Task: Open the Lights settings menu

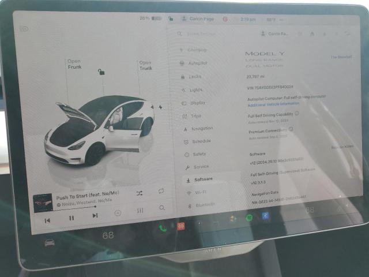Action: click(x=192, y=90)
